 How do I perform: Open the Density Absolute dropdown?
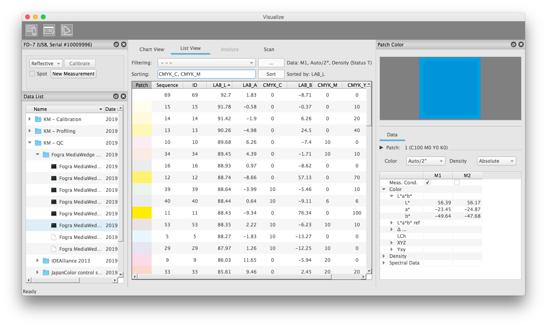click(497, 161)
